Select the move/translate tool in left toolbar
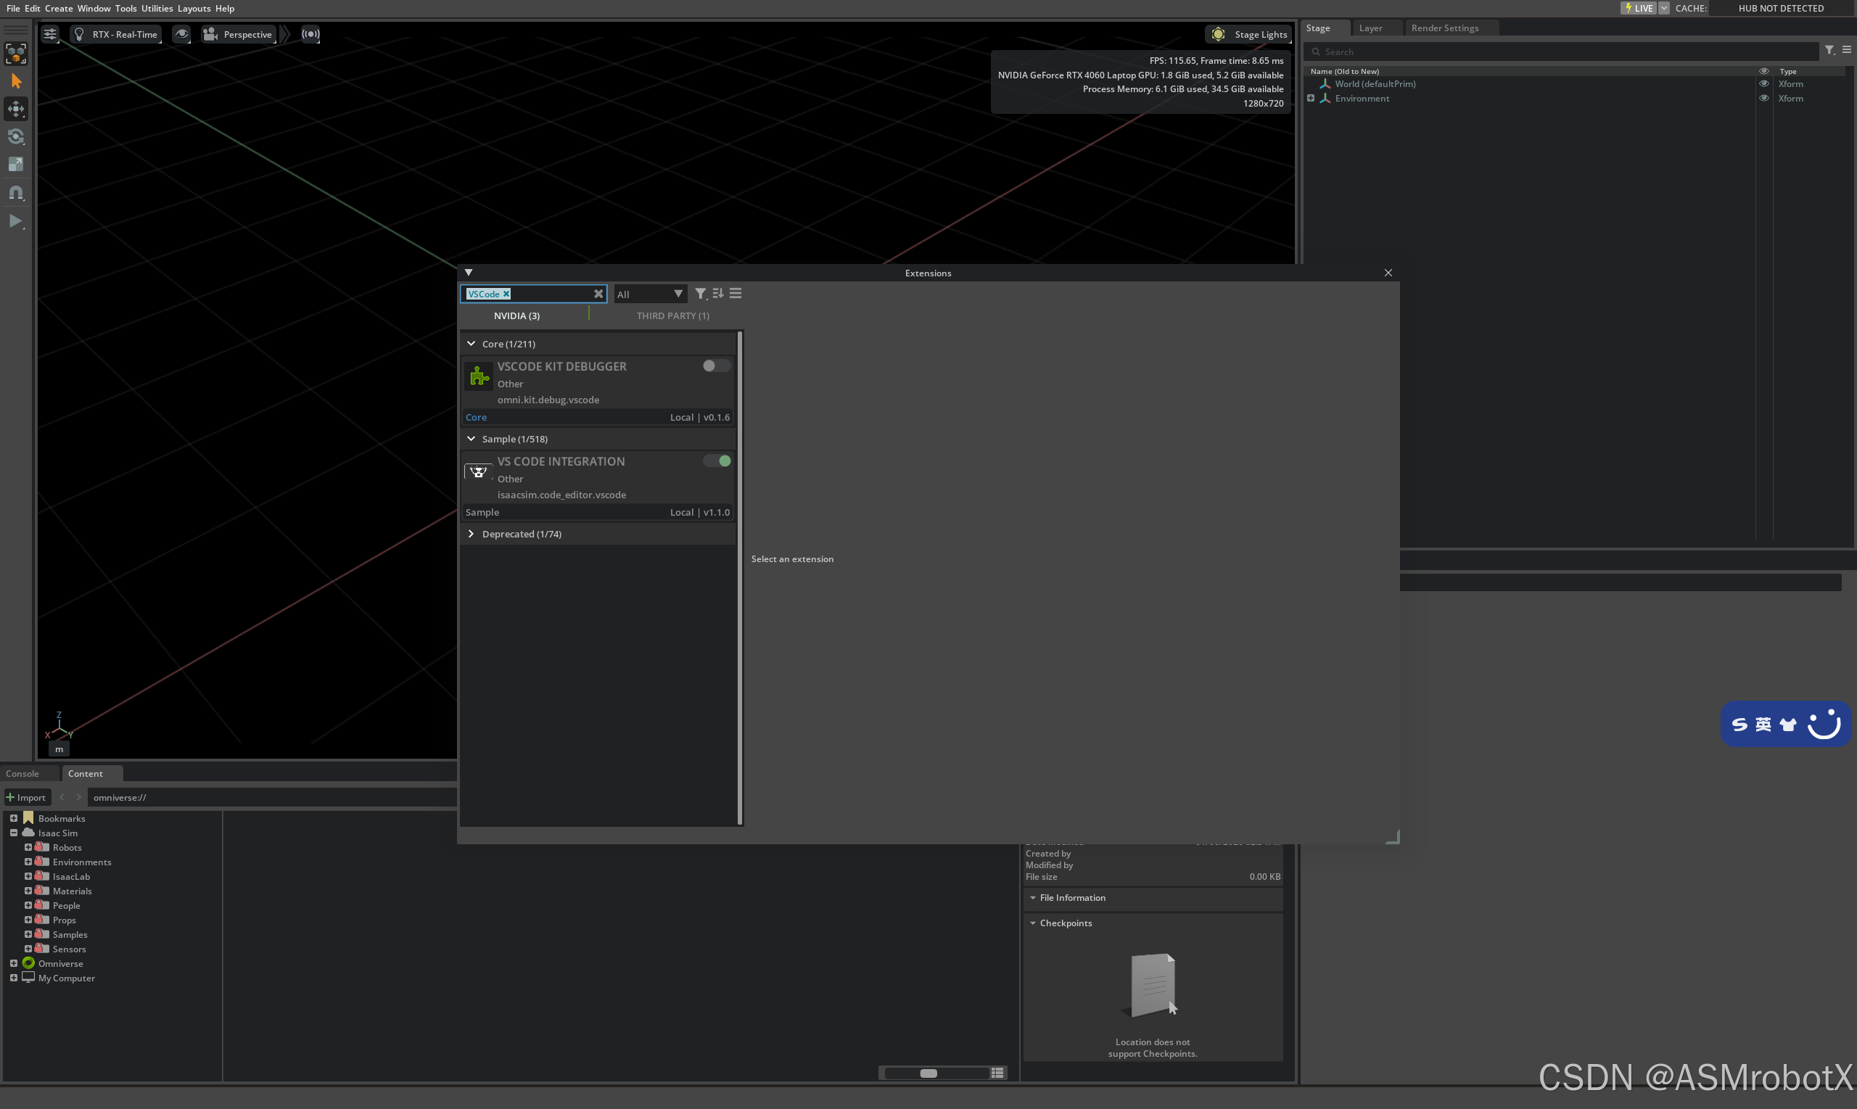Screen dimensions: 1857x1109 pyautogui.click(x=16, y=109)
